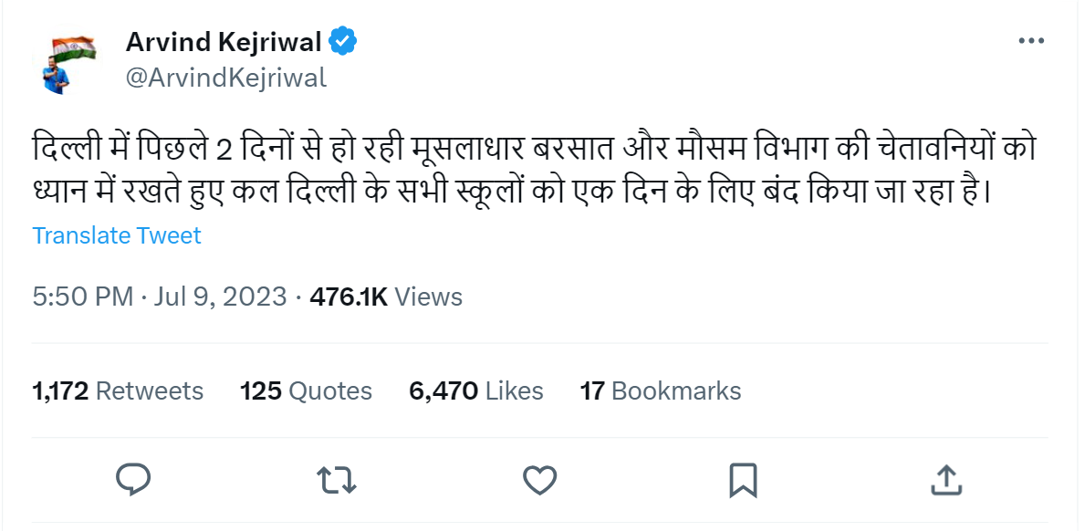Open the @ArvindKejriwal handle link

(224, 78)
